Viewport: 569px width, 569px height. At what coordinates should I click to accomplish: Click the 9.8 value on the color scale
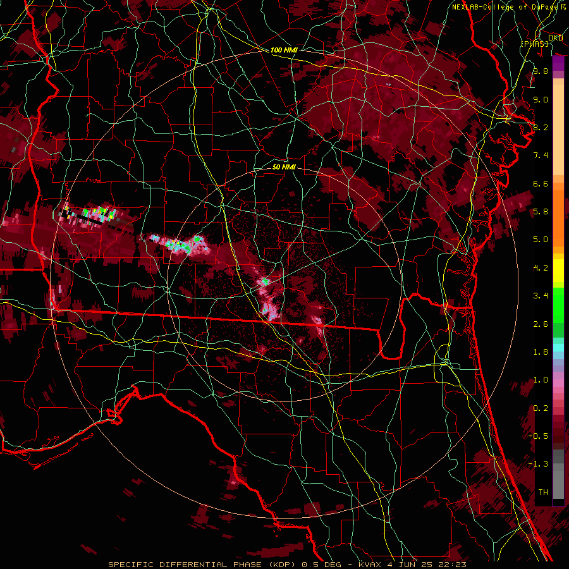click(541, 71)
